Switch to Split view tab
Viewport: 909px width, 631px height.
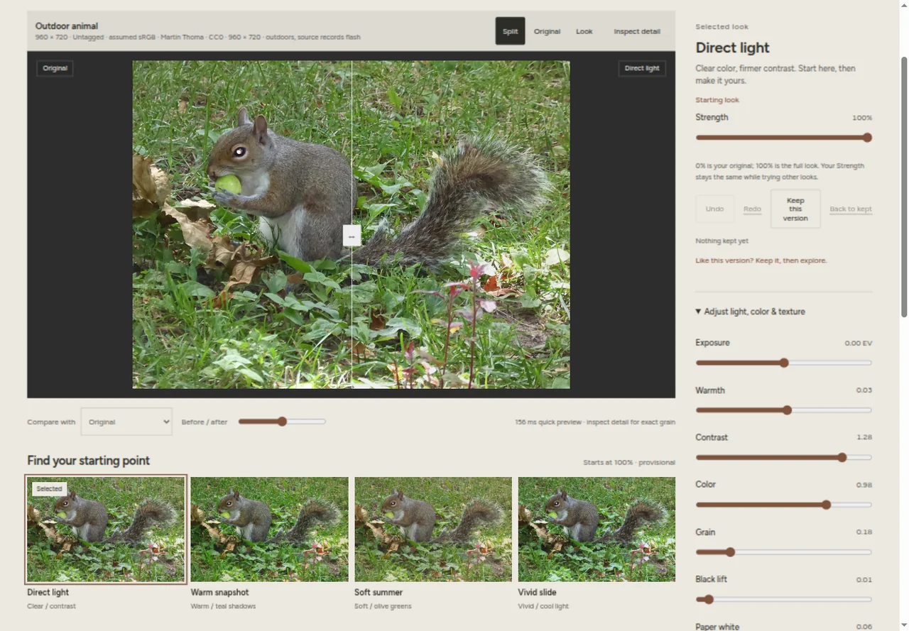click(510, 31)
